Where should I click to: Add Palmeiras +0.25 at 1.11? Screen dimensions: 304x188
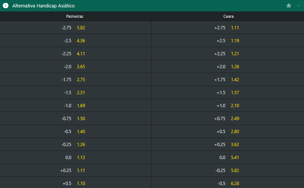pos(76,170)
